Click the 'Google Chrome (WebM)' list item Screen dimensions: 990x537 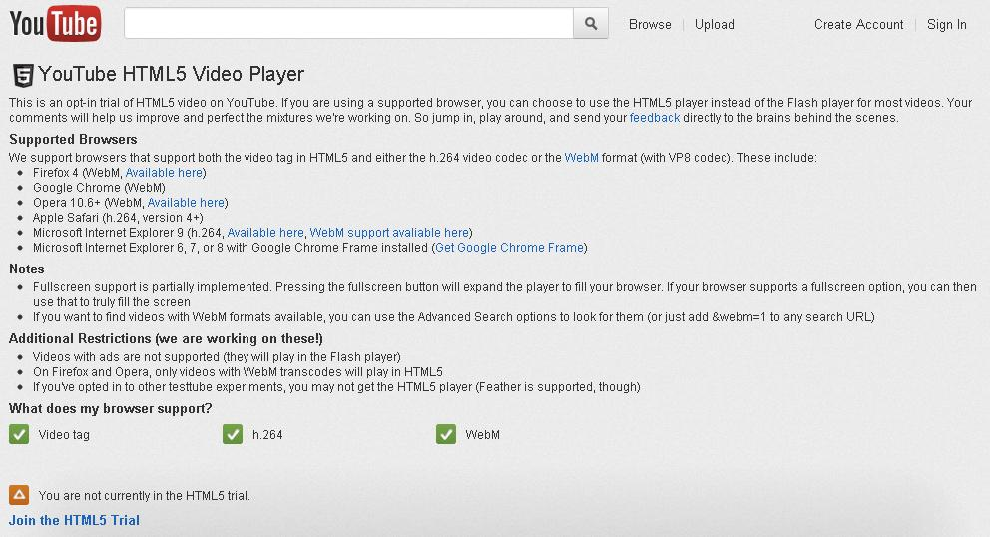point(99,188)
